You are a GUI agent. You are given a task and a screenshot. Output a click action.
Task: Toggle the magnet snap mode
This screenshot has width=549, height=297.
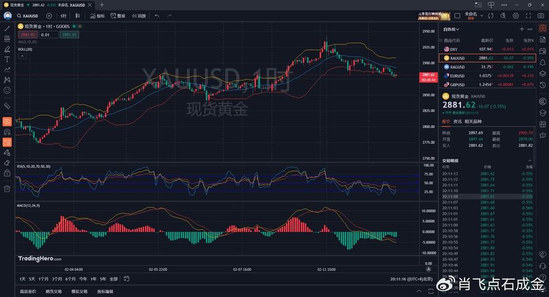point(7,131)
